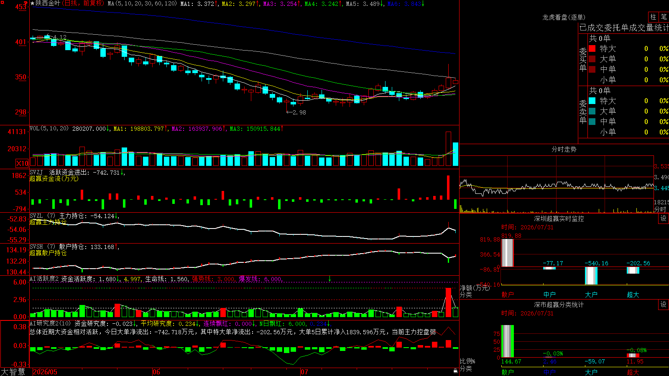Click the 2.98 low price annotation
This screenshot has height=376, width=669.
(299, 112)
